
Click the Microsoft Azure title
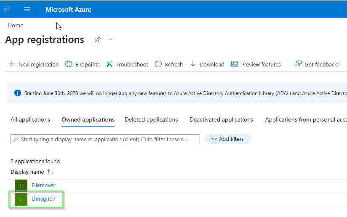point(68,10)
